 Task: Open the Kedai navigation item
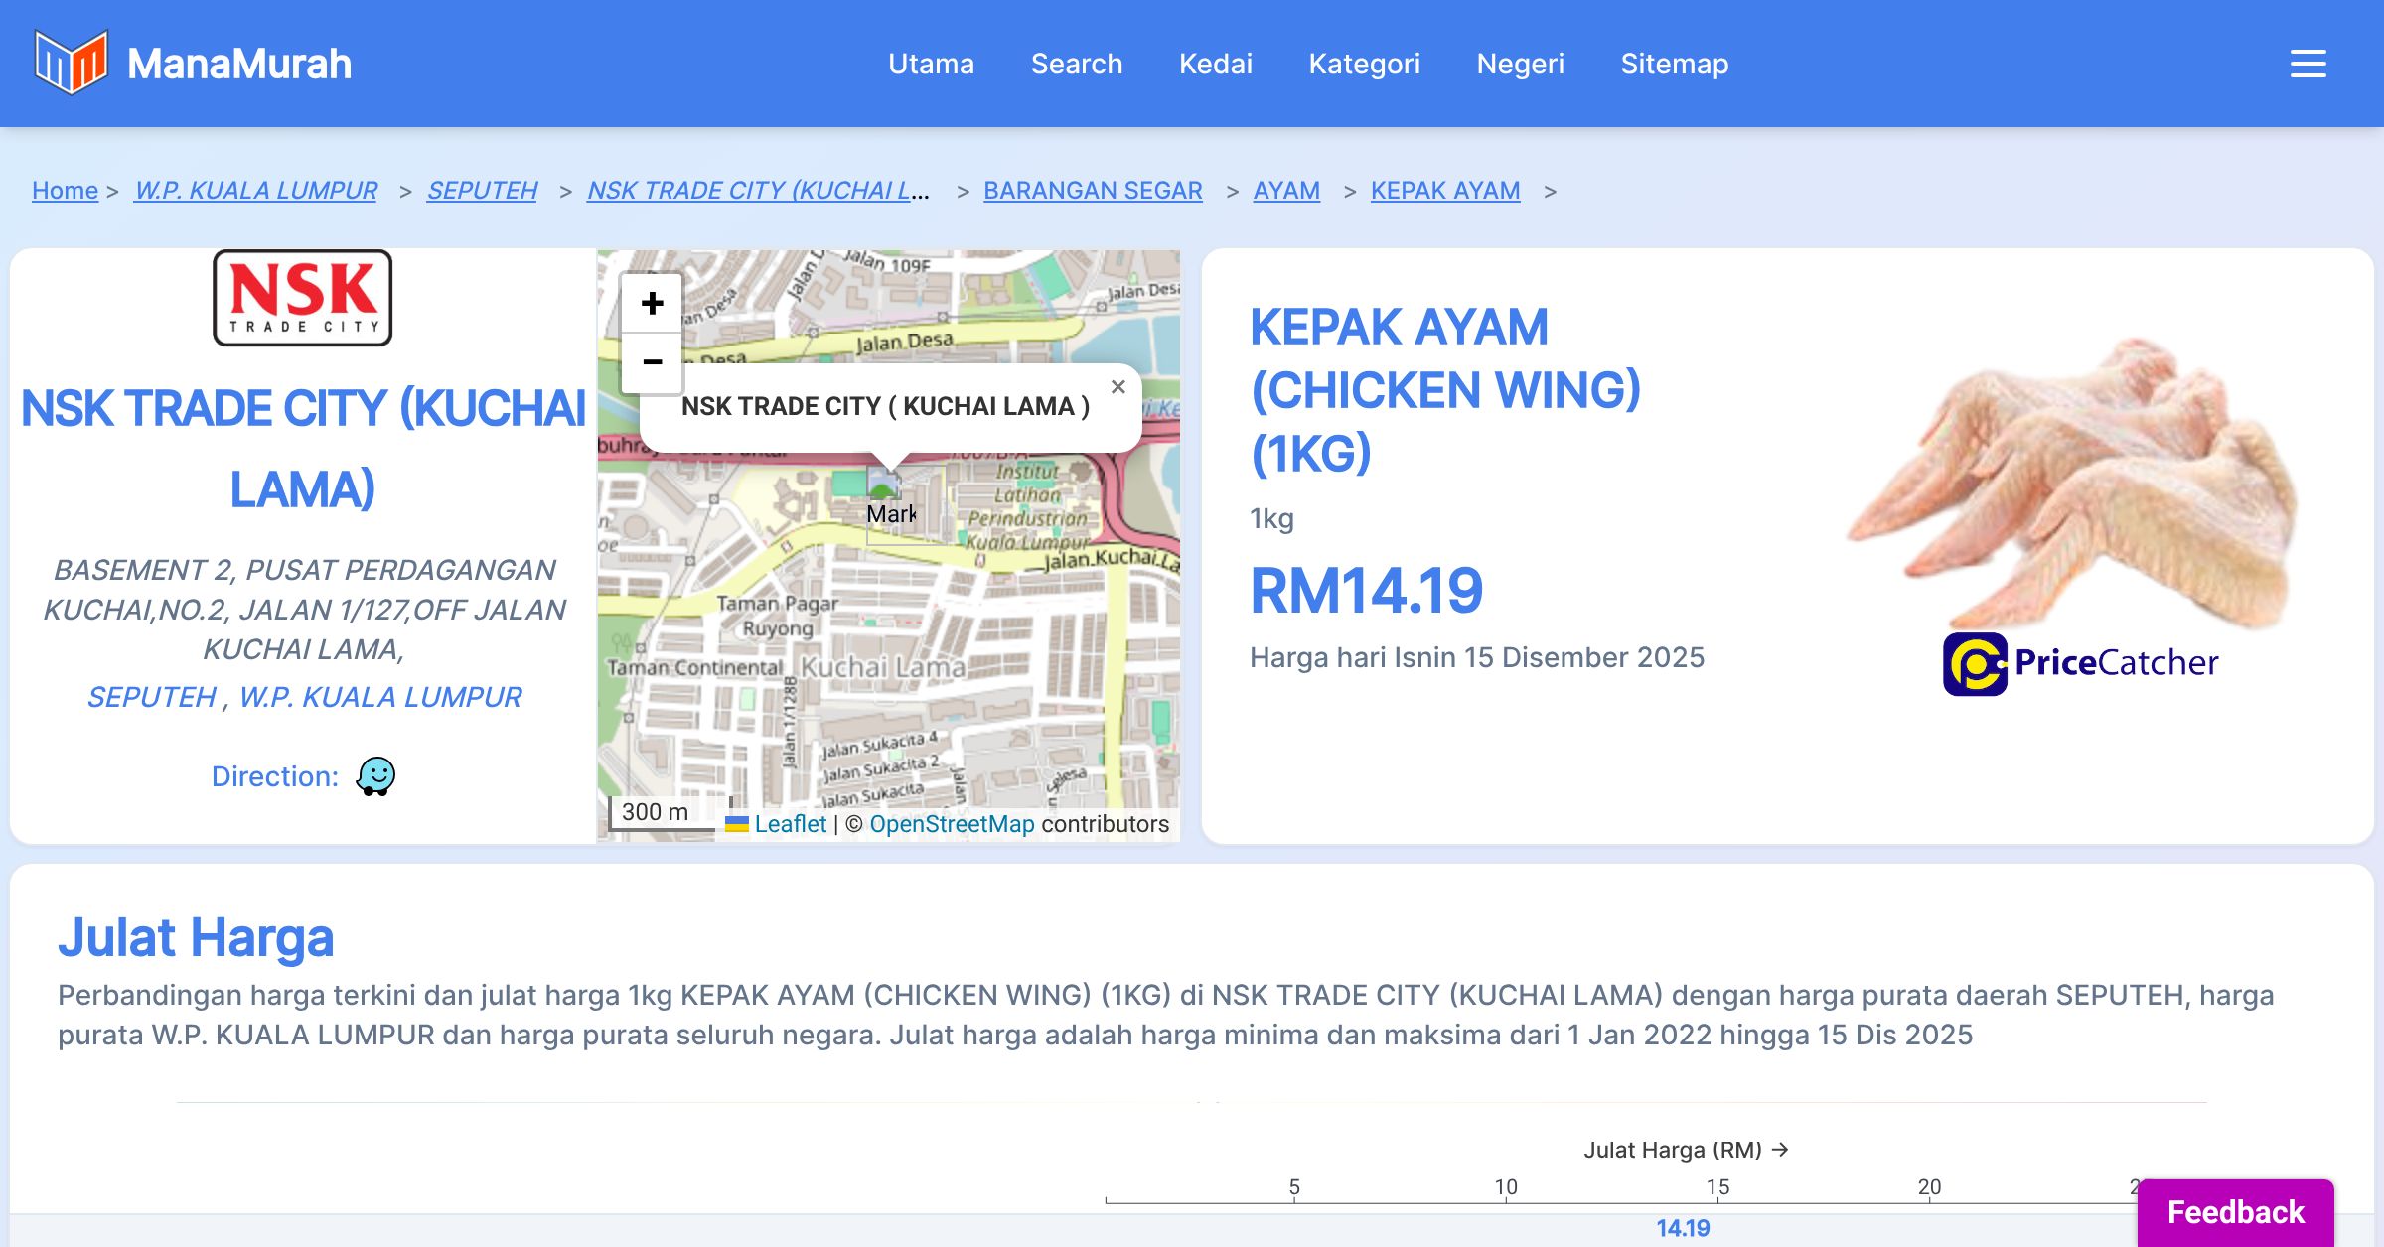(1215, 64)
